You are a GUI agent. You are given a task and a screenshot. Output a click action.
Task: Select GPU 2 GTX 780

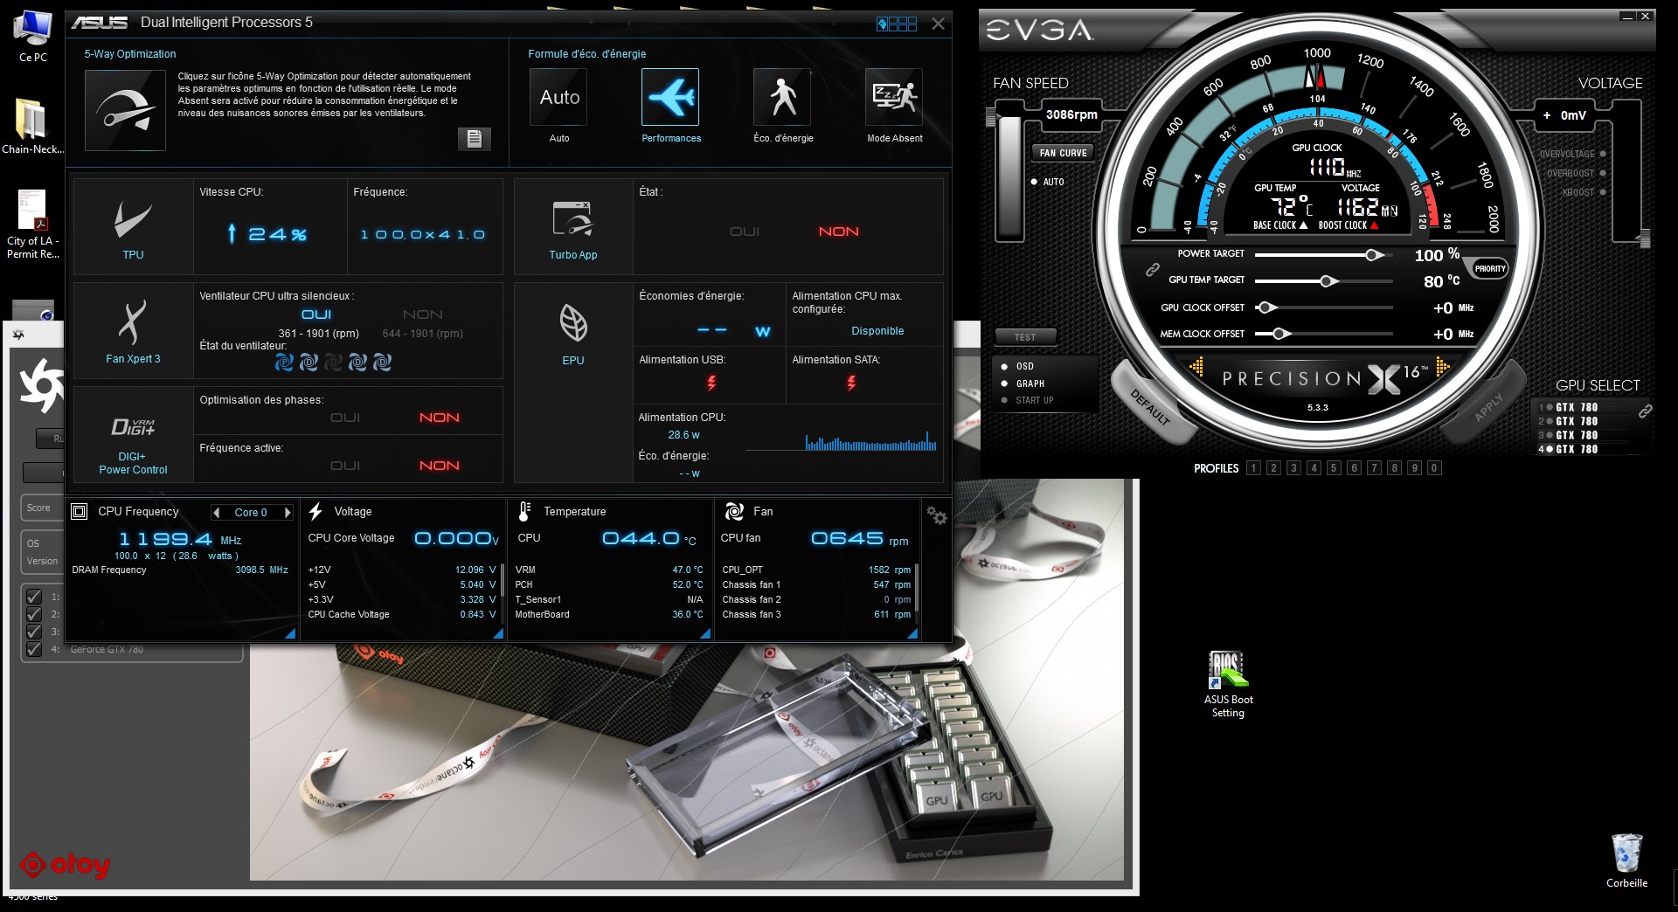(1570, 421)
